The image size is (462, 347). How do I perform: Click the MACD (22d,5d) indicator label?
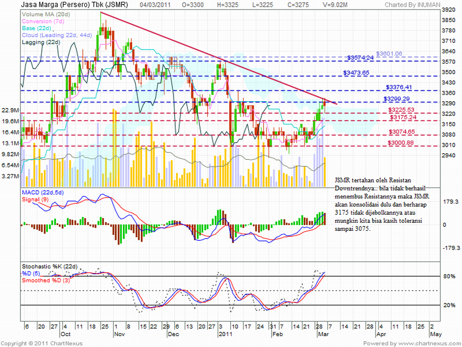coord(43,192)
